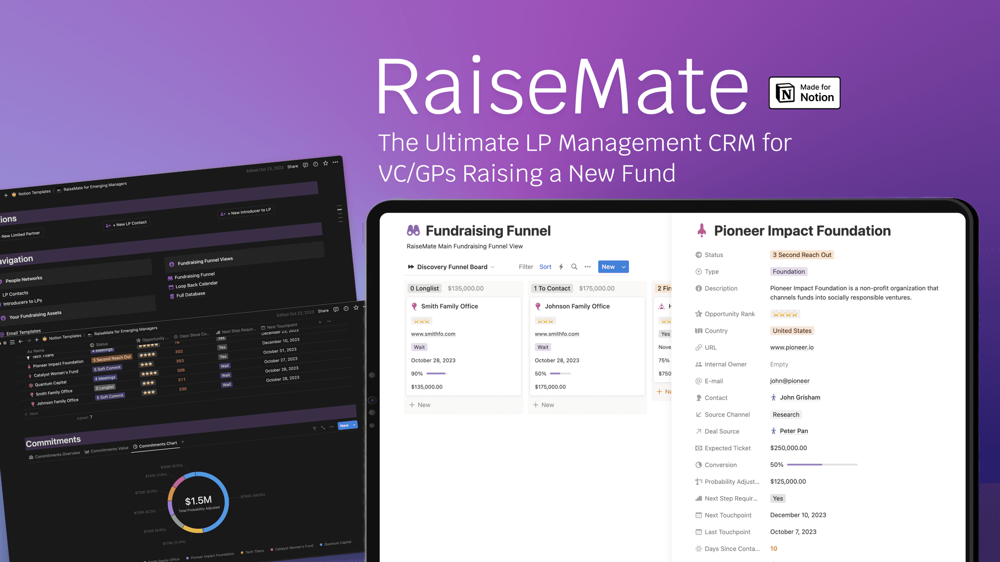Open comments in the top dark Notion window

305,165
